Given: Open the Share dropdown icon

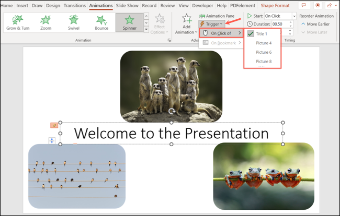Looking at the screenshot, I should (x=331, y=5).
